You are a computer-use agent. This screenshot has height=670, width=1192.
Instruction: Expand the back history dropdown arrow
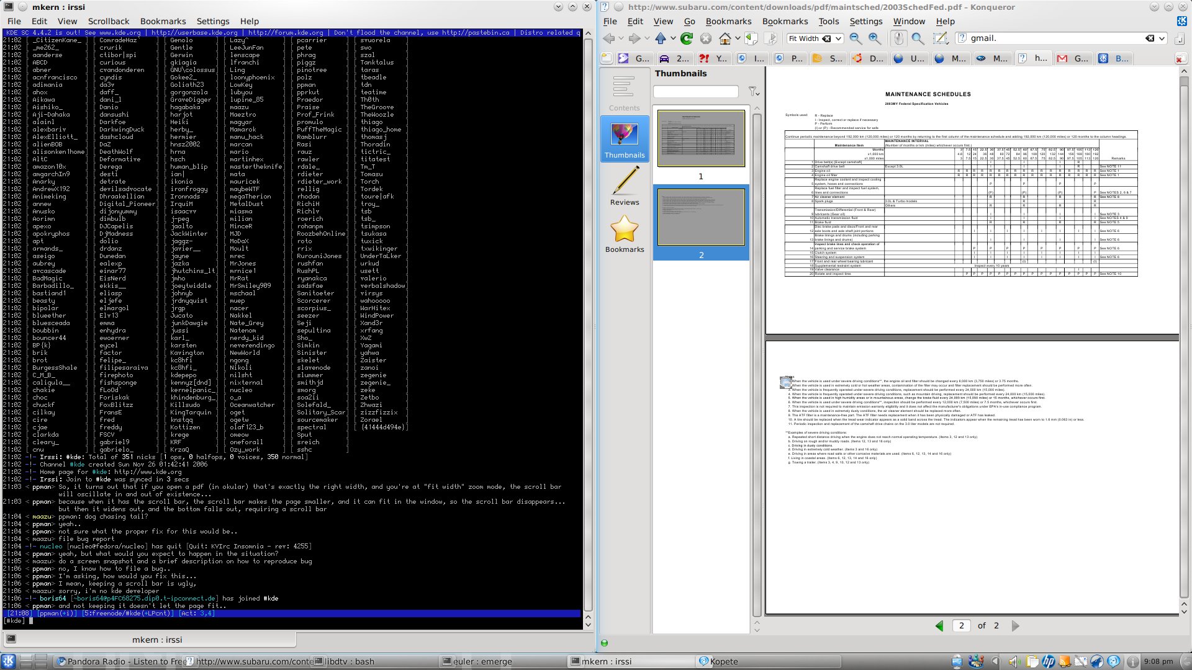coord(621,38)
